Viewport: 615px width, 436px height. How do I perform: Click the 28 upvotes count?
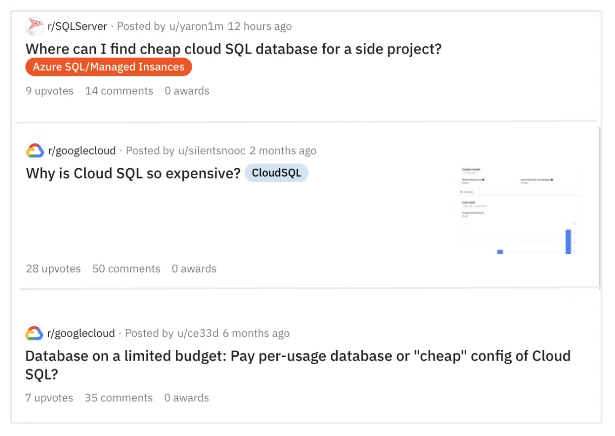(x=53, y=269)
